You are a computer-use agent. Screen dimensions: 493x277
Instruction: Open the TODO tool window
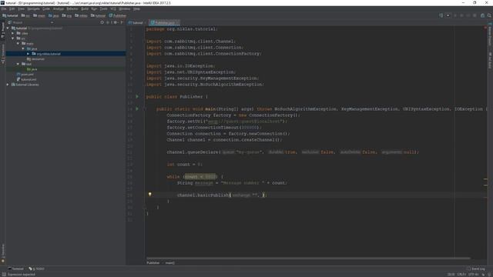click(37, 269)
